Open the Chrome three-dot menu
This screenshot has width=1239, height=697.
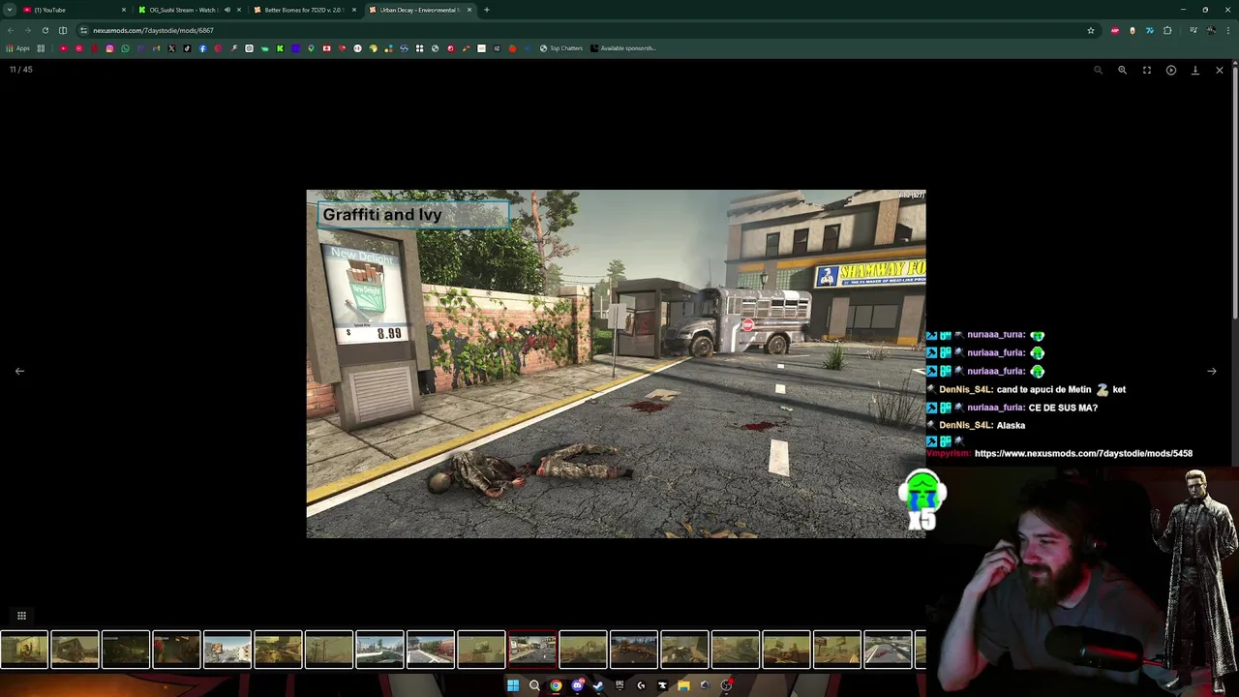click(x=1228, y=30)
